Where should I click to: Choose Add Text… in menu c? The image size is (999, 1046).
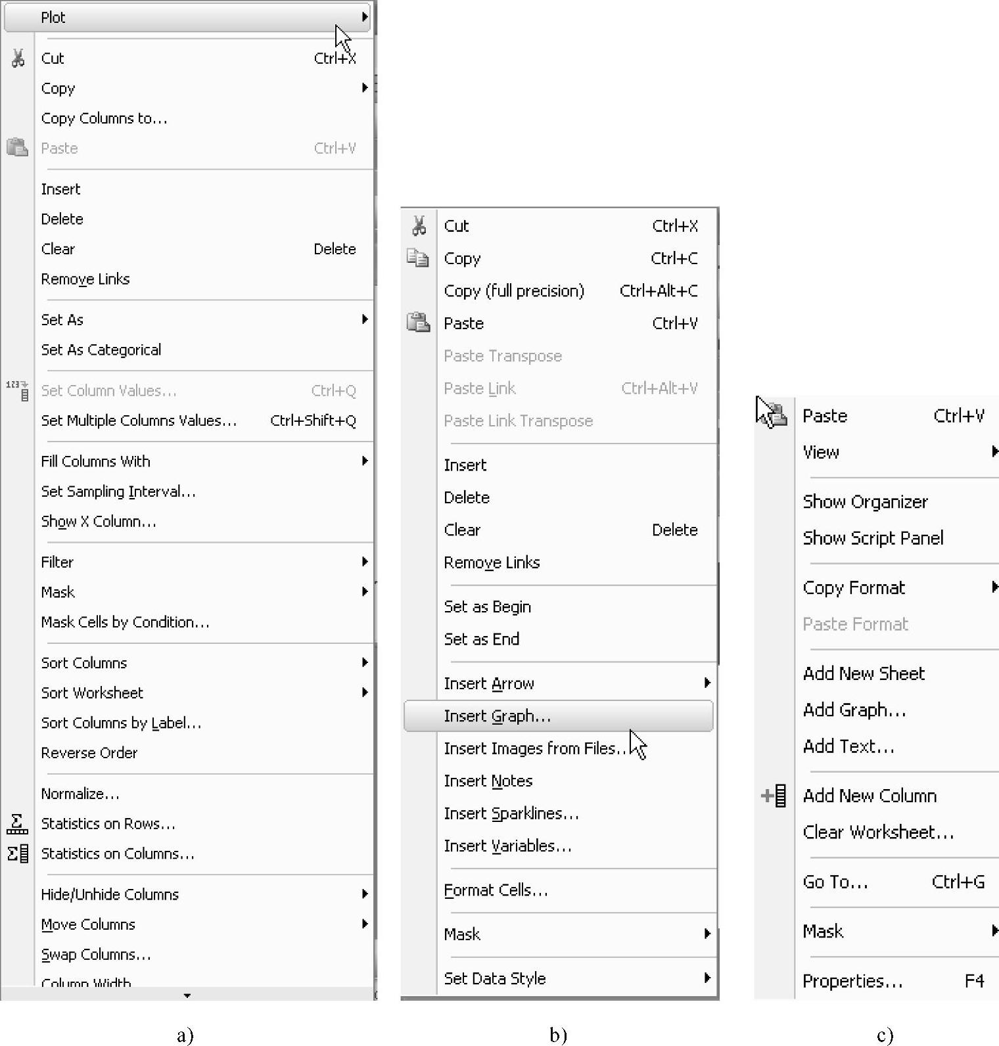click(848, 746)
